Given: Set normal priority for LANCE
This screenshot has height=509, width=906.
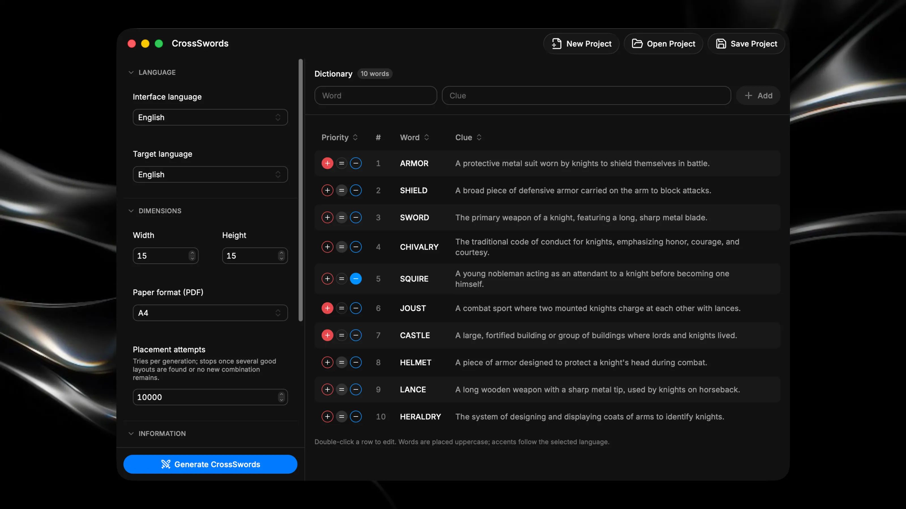Looking at the screenshot, I should point(341,389).
